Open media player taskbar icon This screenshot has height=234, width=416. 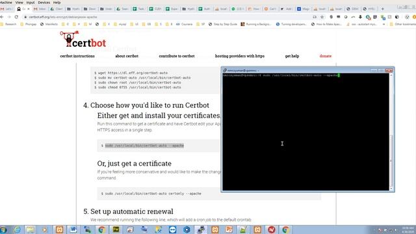coord(45,229)
